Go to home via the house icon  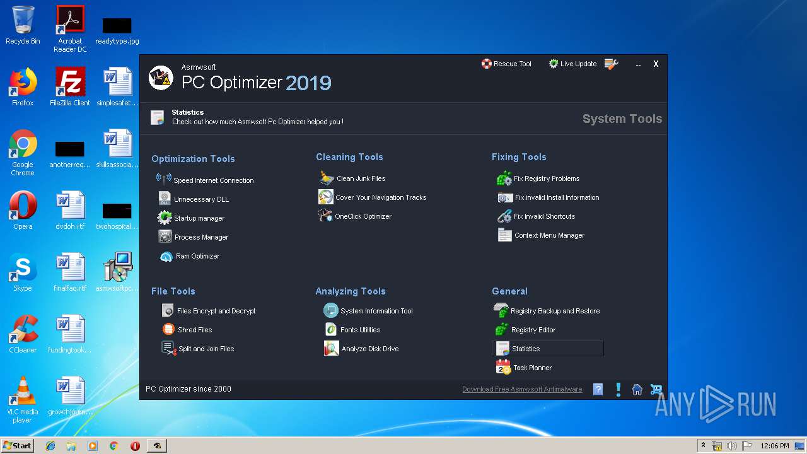coord(637,390)
